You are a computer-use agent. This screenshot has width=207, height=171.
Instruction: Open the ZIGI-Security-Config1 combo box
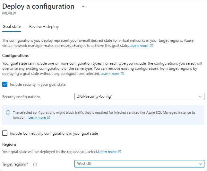139,96
